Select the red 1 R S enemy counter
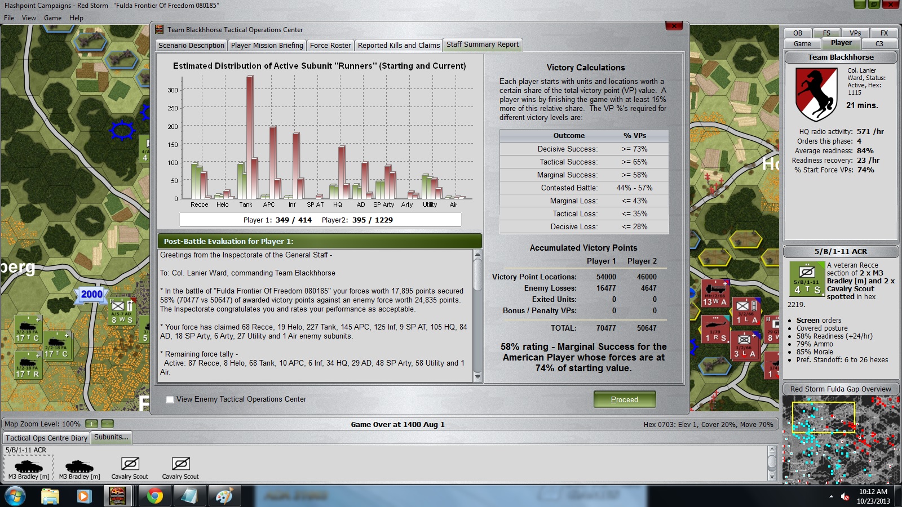 (715, 330)
